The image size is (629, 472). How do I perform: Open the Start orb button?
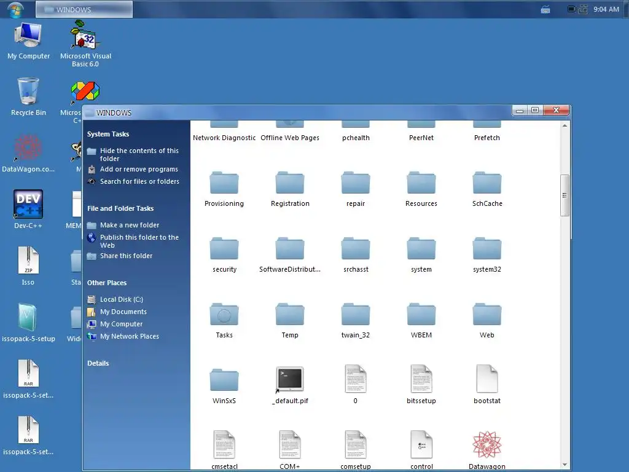point(15,9)
